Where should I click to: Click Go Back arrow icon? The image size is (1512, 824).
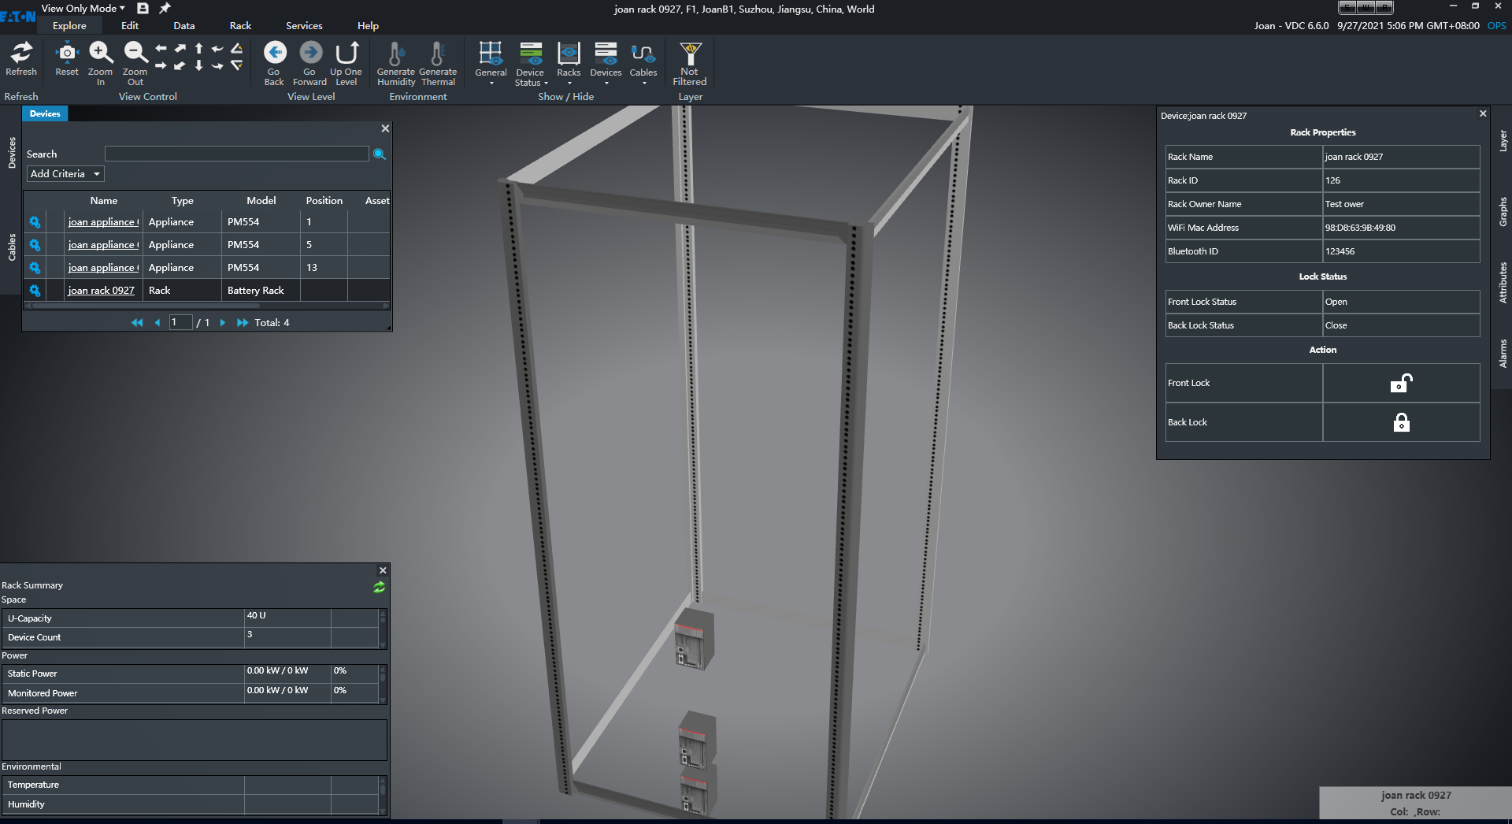pyautogui.click(x=274, y=54)
